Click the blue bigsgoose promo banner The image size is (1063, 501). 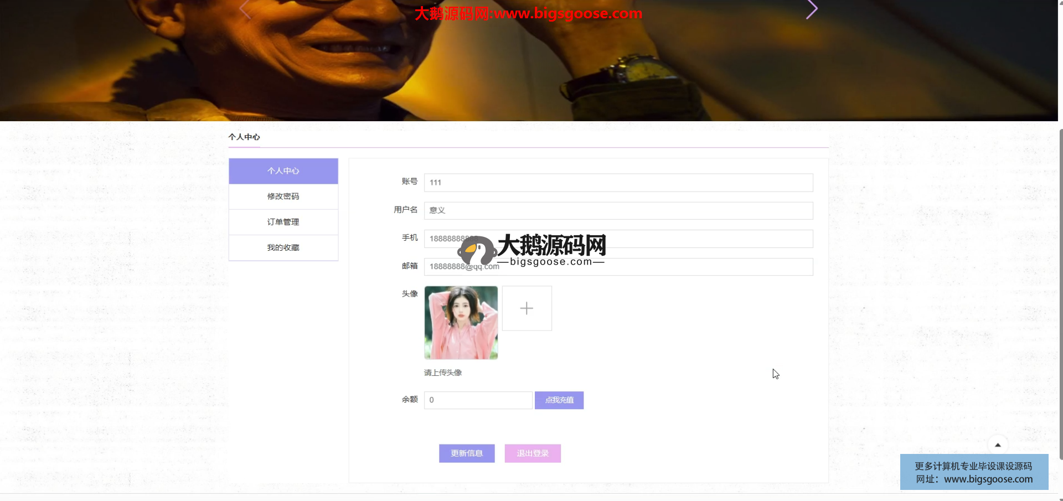click(x=974, y=472)
